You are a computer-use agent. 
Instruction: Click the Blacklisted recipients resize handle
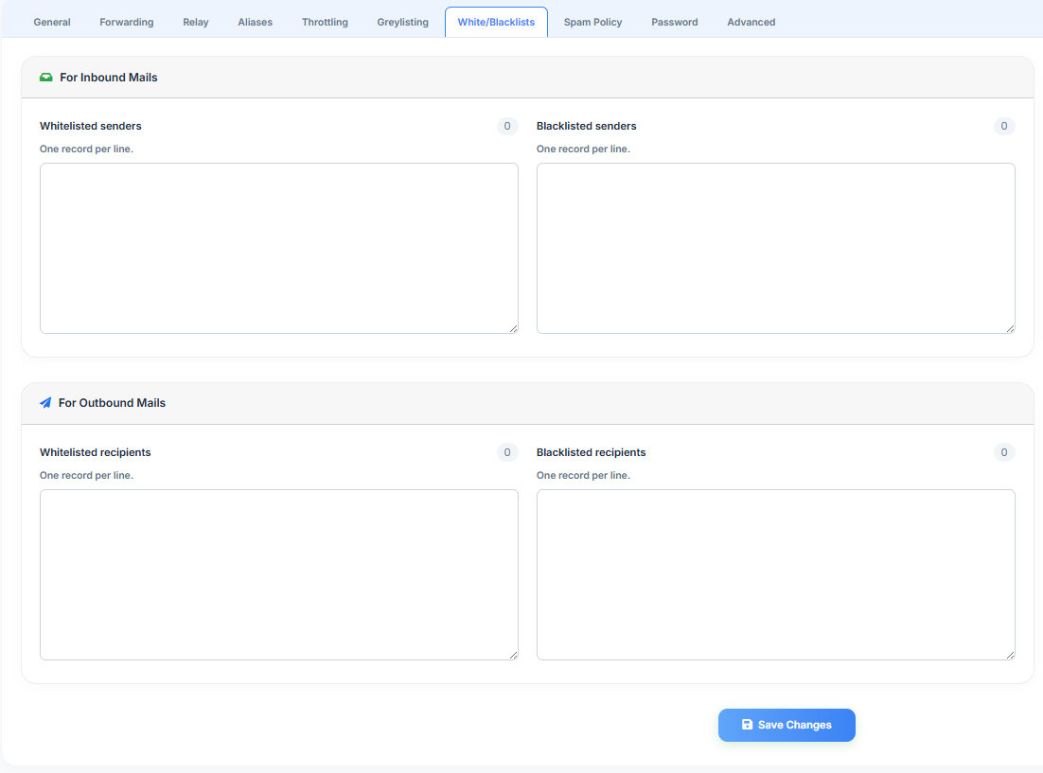pyautogui.click(x=1011, y=656)
